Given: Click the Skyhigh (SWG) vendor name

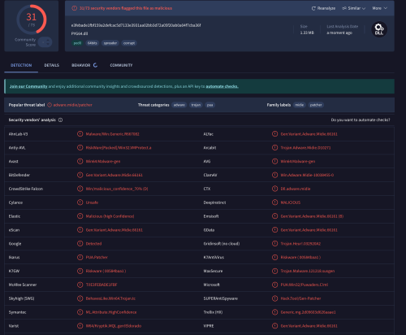Looking at the screenshot, I should (x=21, y=298).
